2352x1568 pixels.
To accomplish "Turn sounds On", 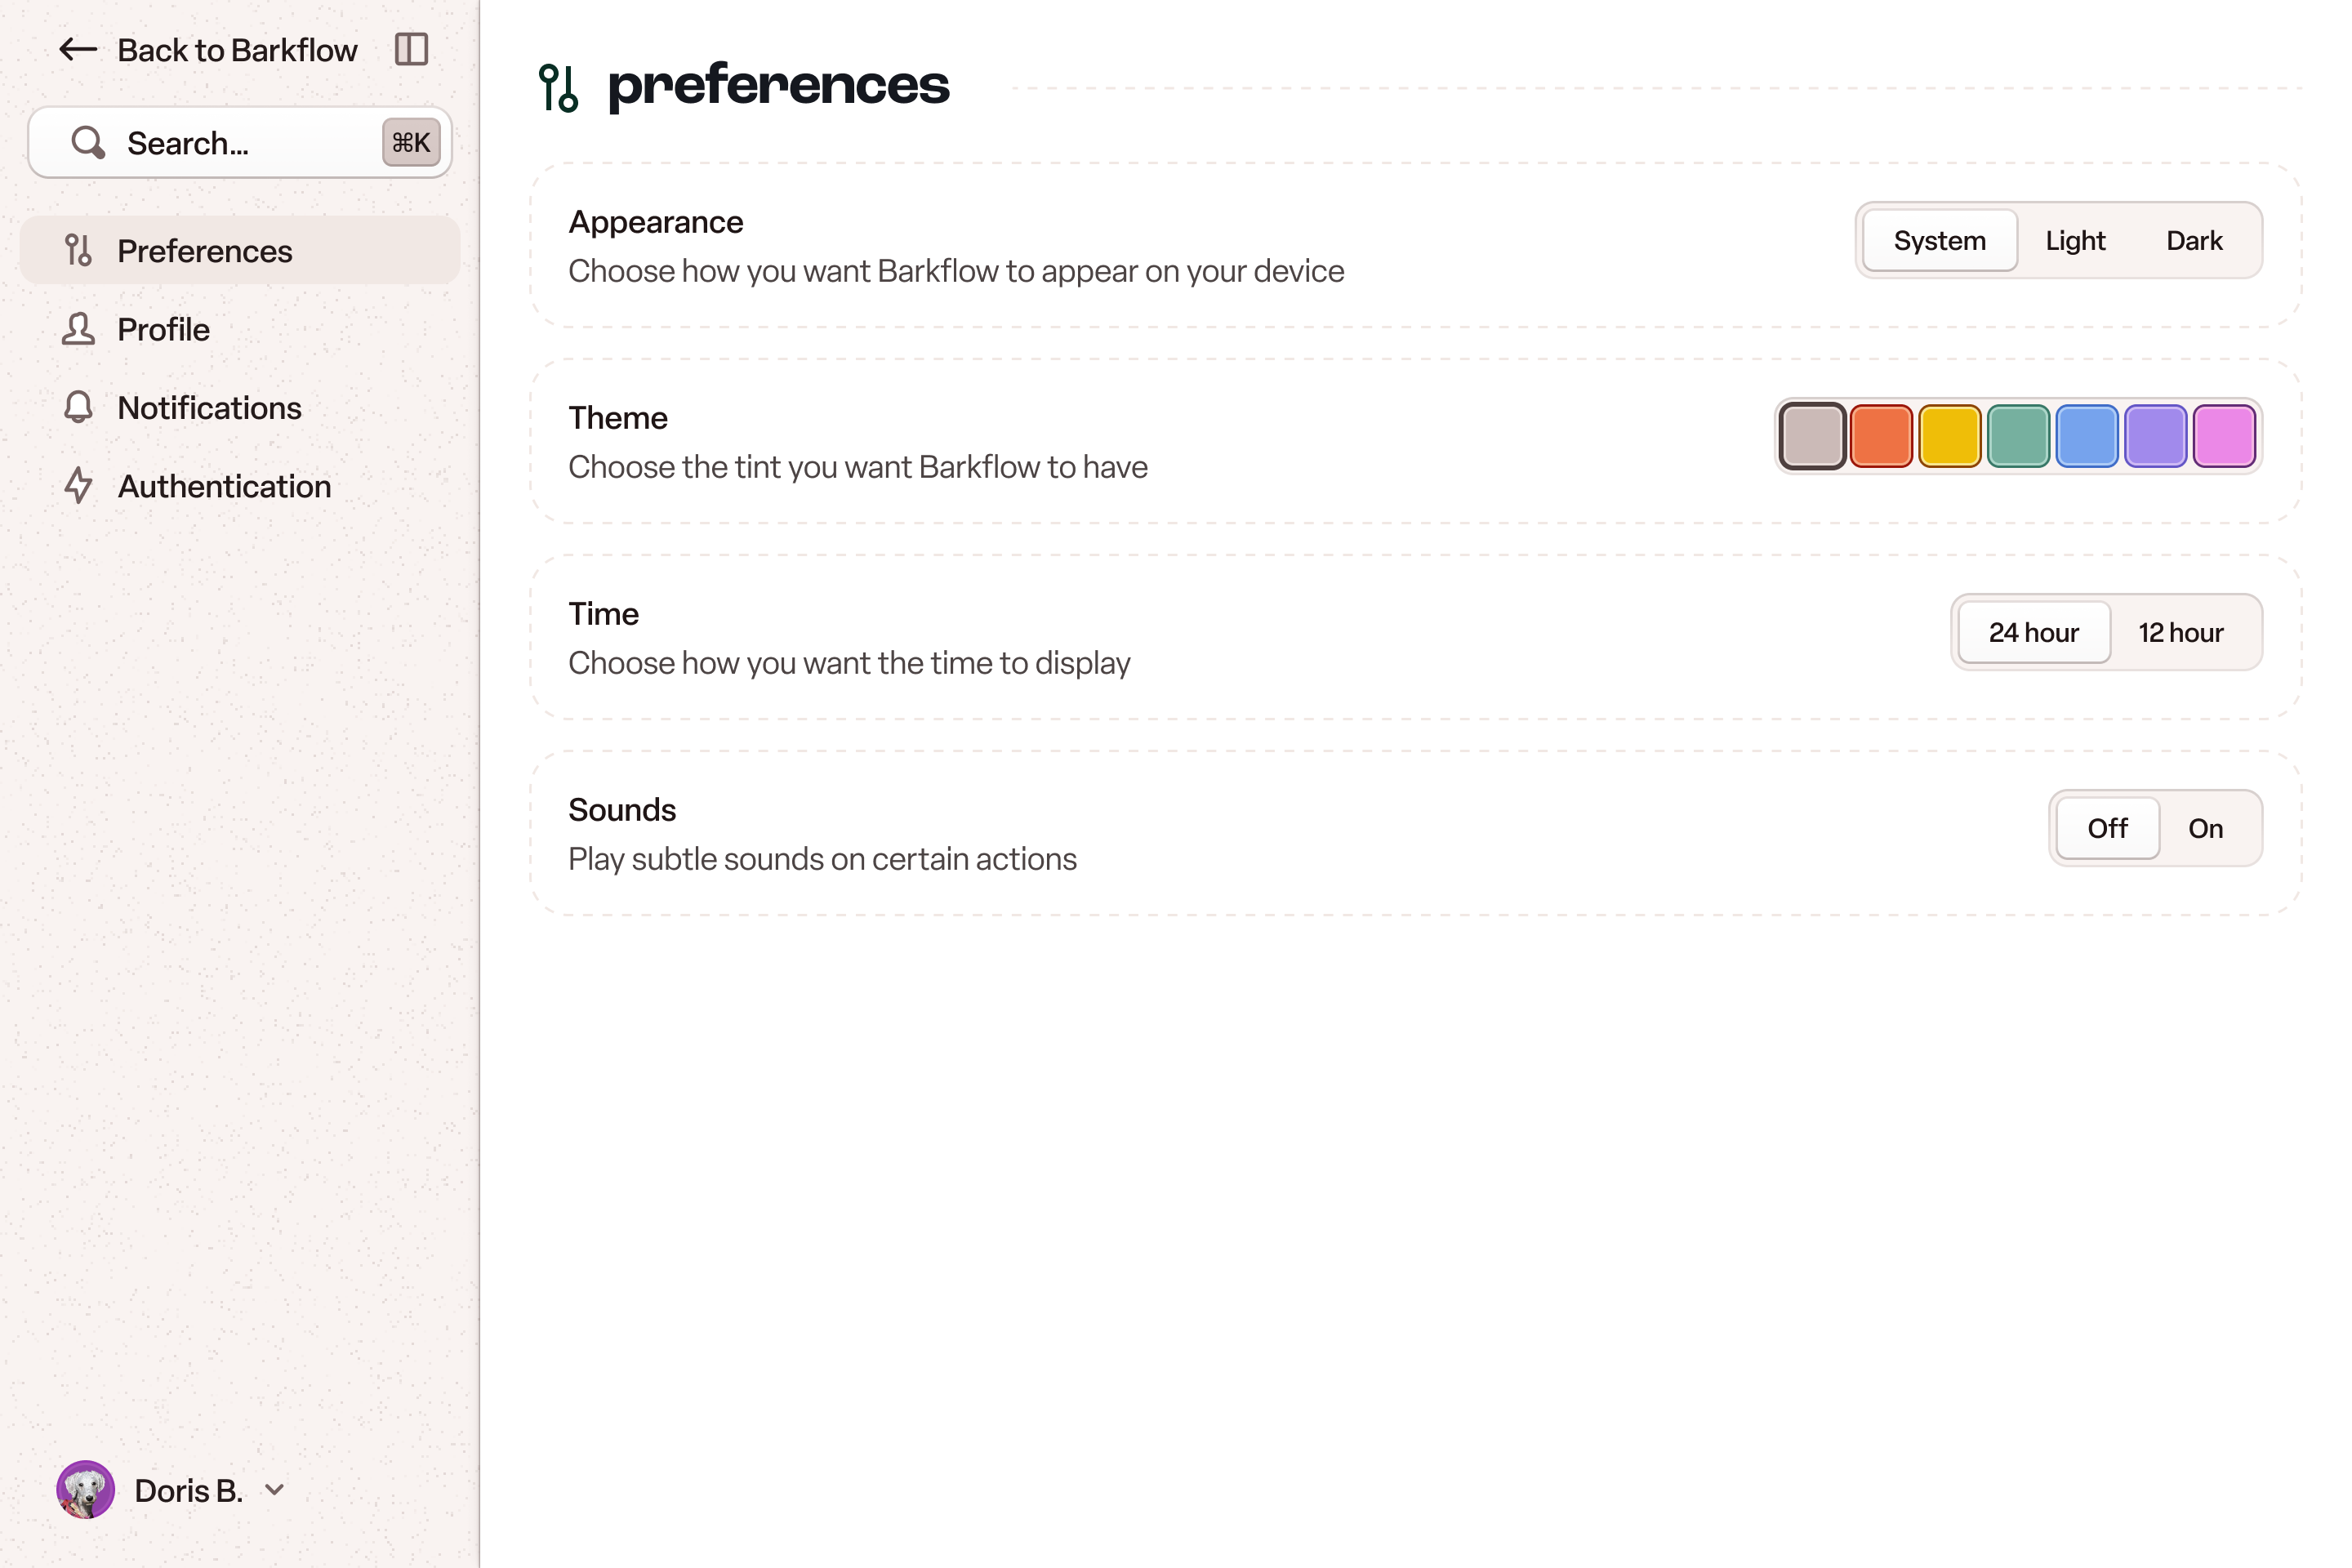I will click(2205, 829).
